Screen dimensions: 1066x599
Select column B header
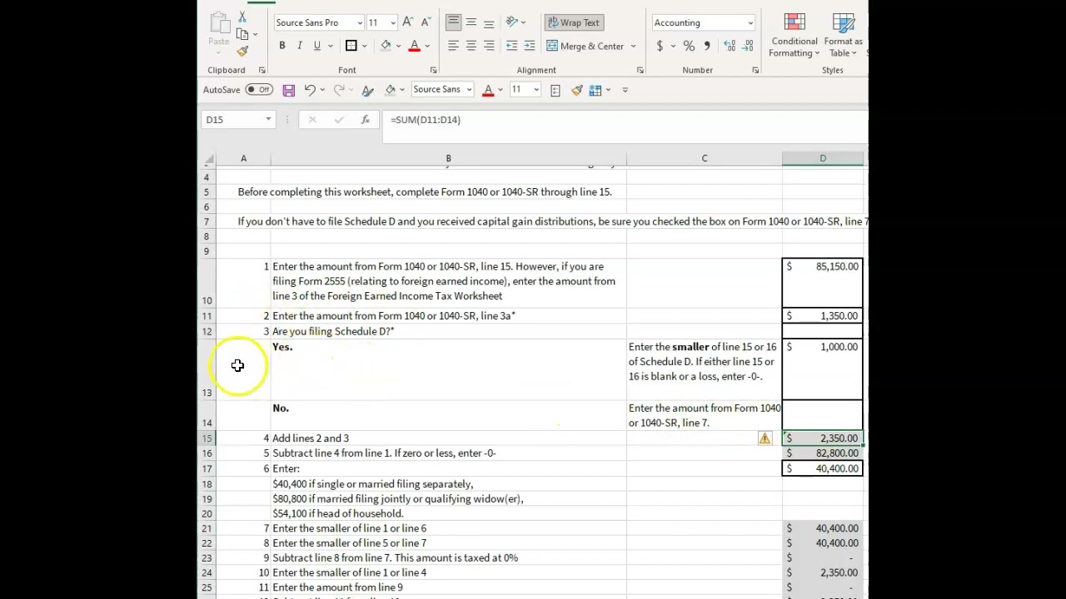click(x=448, y=158)
